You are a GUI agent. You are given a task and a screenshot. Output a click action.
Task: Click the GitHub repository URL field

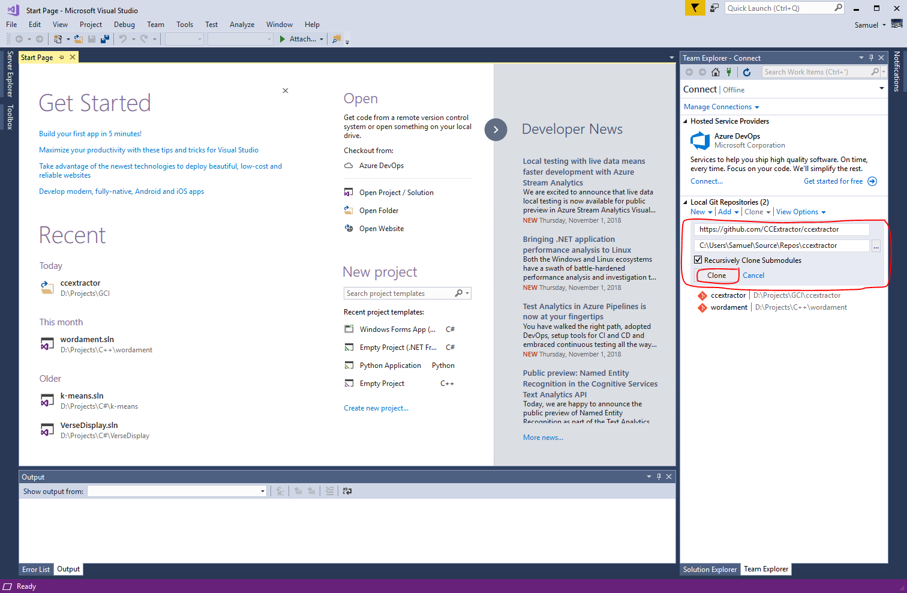tap(782, 229)
